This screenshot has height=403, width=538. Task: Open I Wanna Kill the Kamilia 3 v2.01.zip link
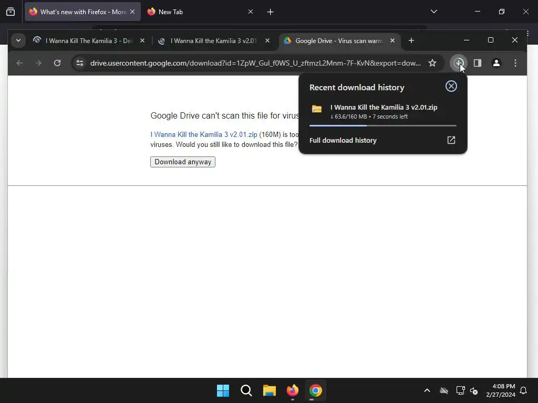coord(204,135)
